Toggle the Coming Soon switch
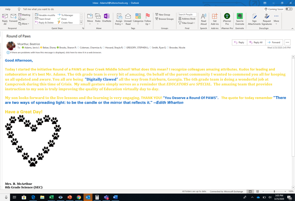Viewport: 295px width, 201px height. [x=289, y=9]
